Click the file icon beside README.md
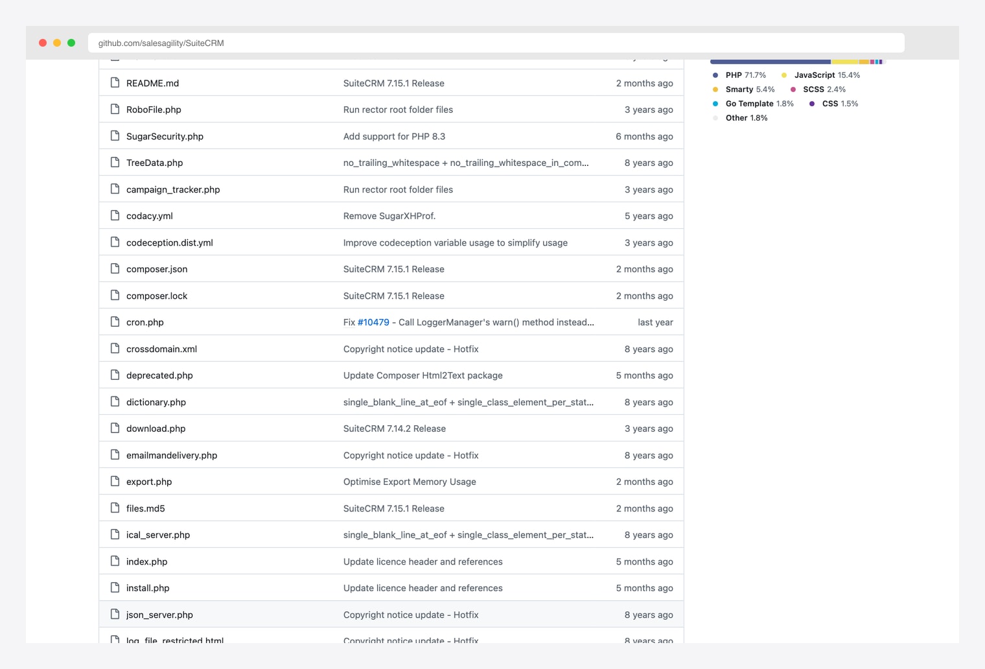The image size is (985, 669). (115, 82)
